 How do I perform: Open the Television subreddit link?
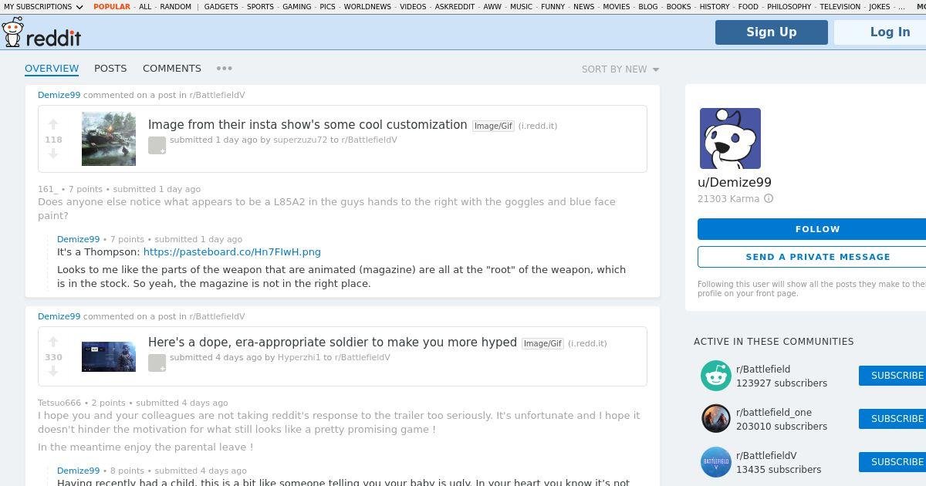(x=840, y=7)
